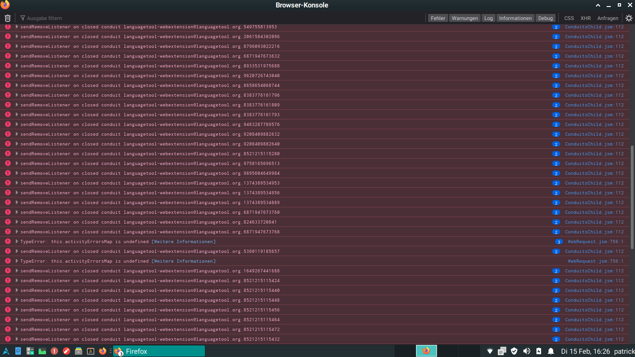Screen dimensions: 635x357
Task: Expand the row ending 8796093022216
Action: 17,46
